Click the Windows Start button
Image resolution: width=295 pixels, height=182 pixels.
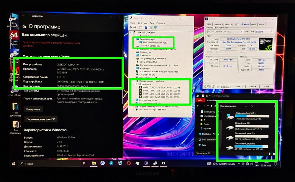14,164
